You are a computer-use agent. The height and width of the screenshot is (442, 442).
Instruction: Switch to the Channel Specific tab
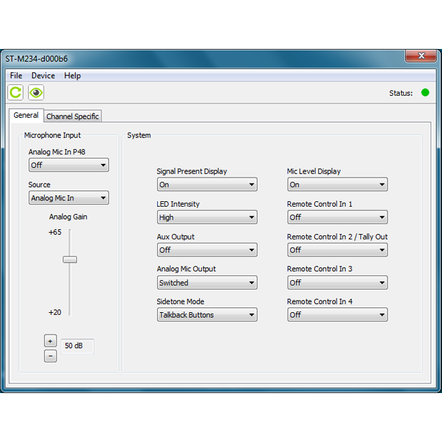click(x=73, y=116)
